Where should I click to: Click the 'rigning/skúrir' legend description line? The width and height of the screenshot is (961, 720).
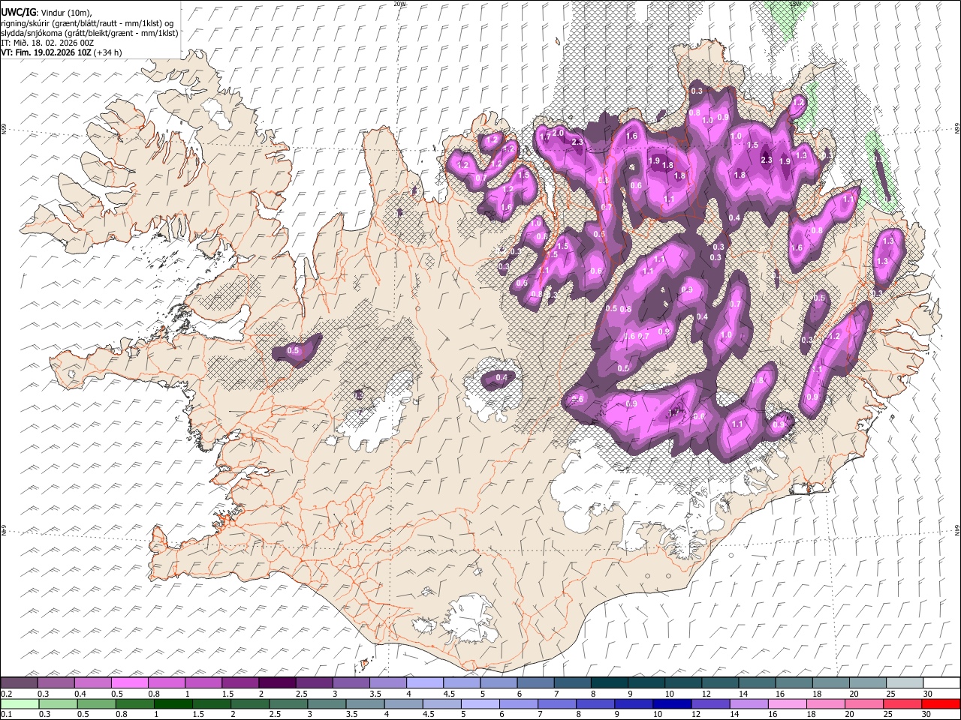(88, 22)
